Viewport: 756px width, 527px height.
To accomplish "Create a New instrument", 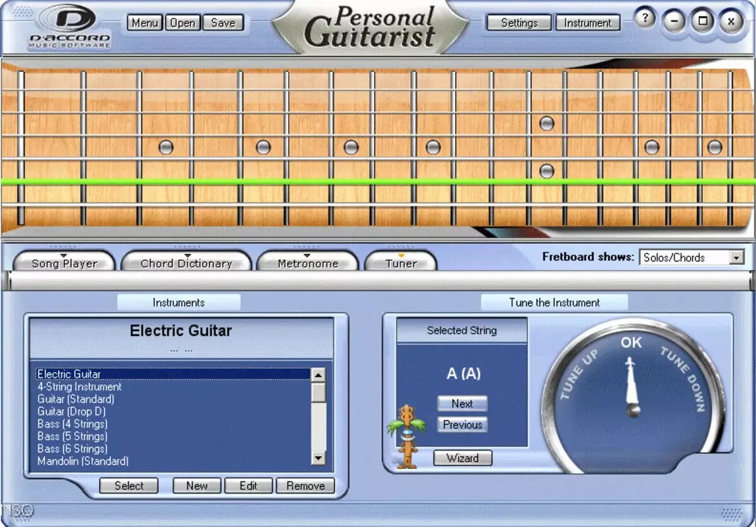I will click(197, 485).
